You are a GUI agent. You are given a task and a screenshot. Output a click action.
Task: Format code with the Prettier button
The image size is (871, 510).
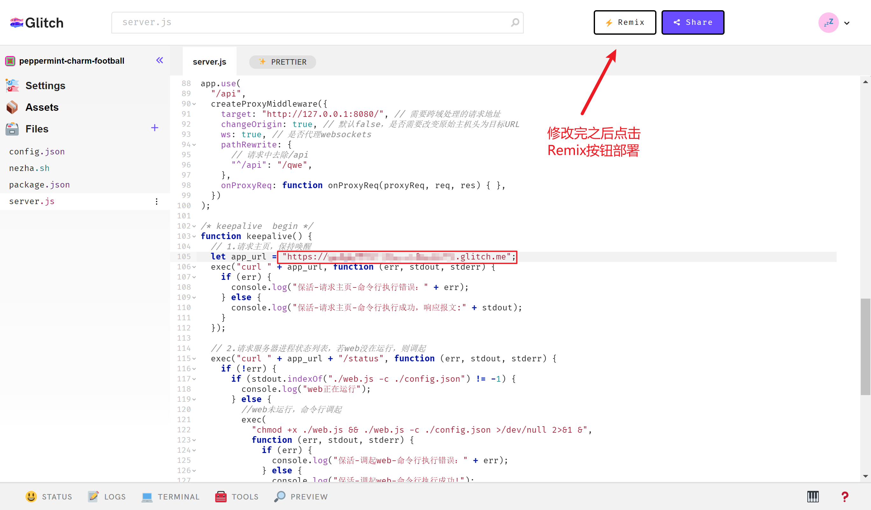[x=282, y=62]
